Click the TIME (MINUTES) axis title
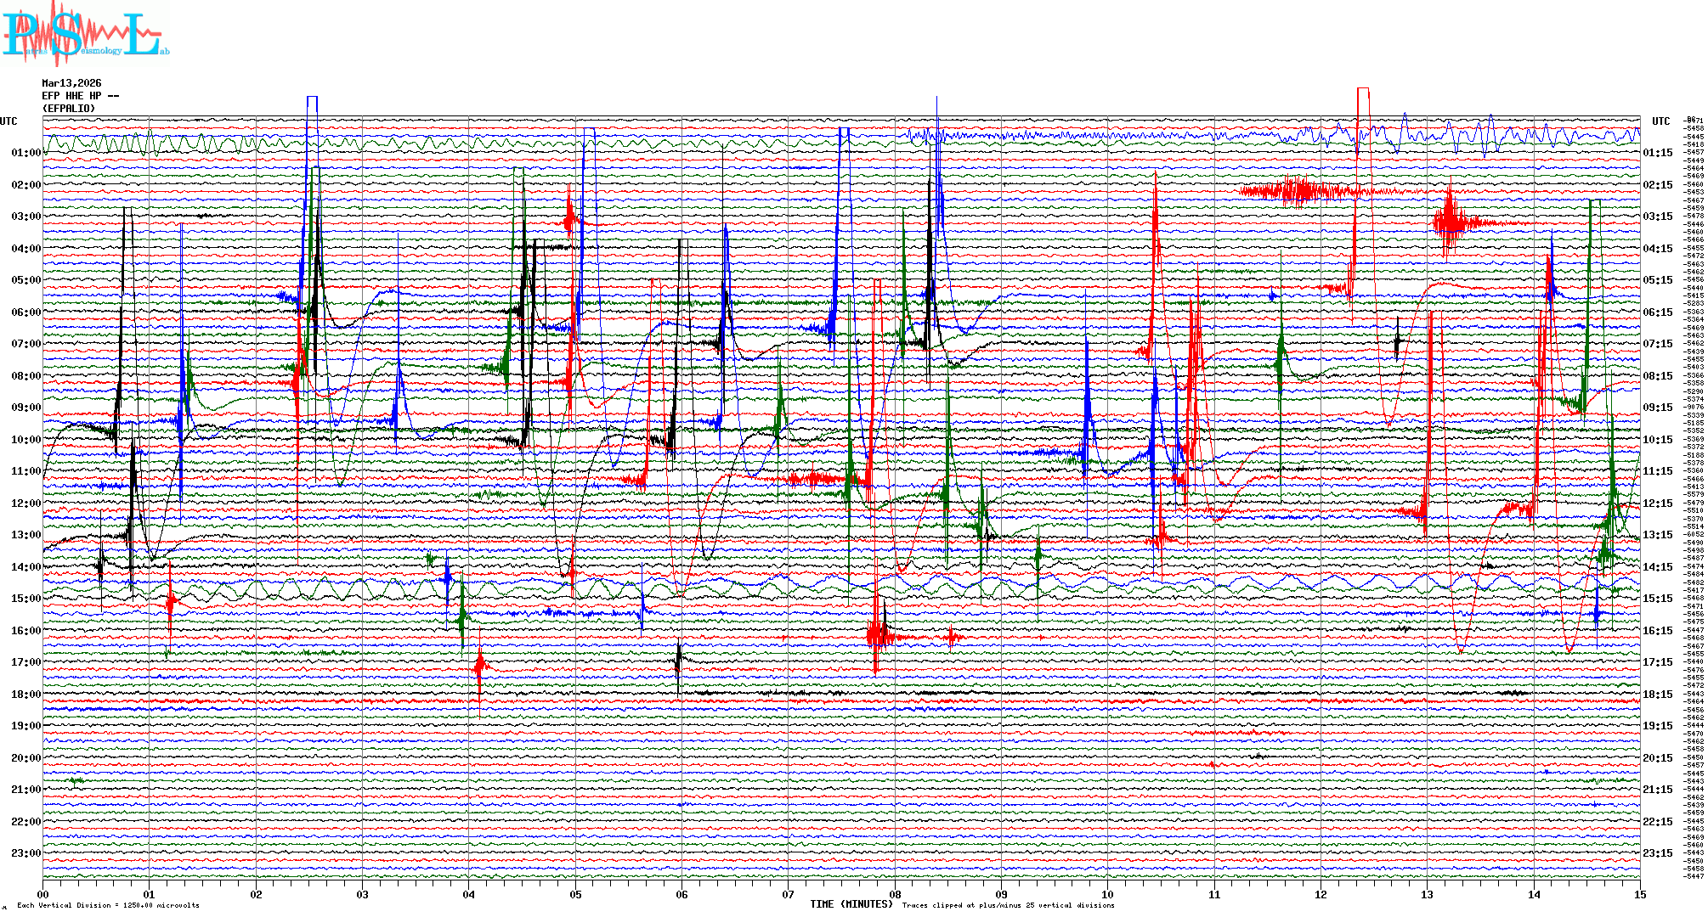The height and width of the screenshot is (917, 1708). tap(851, 904)
